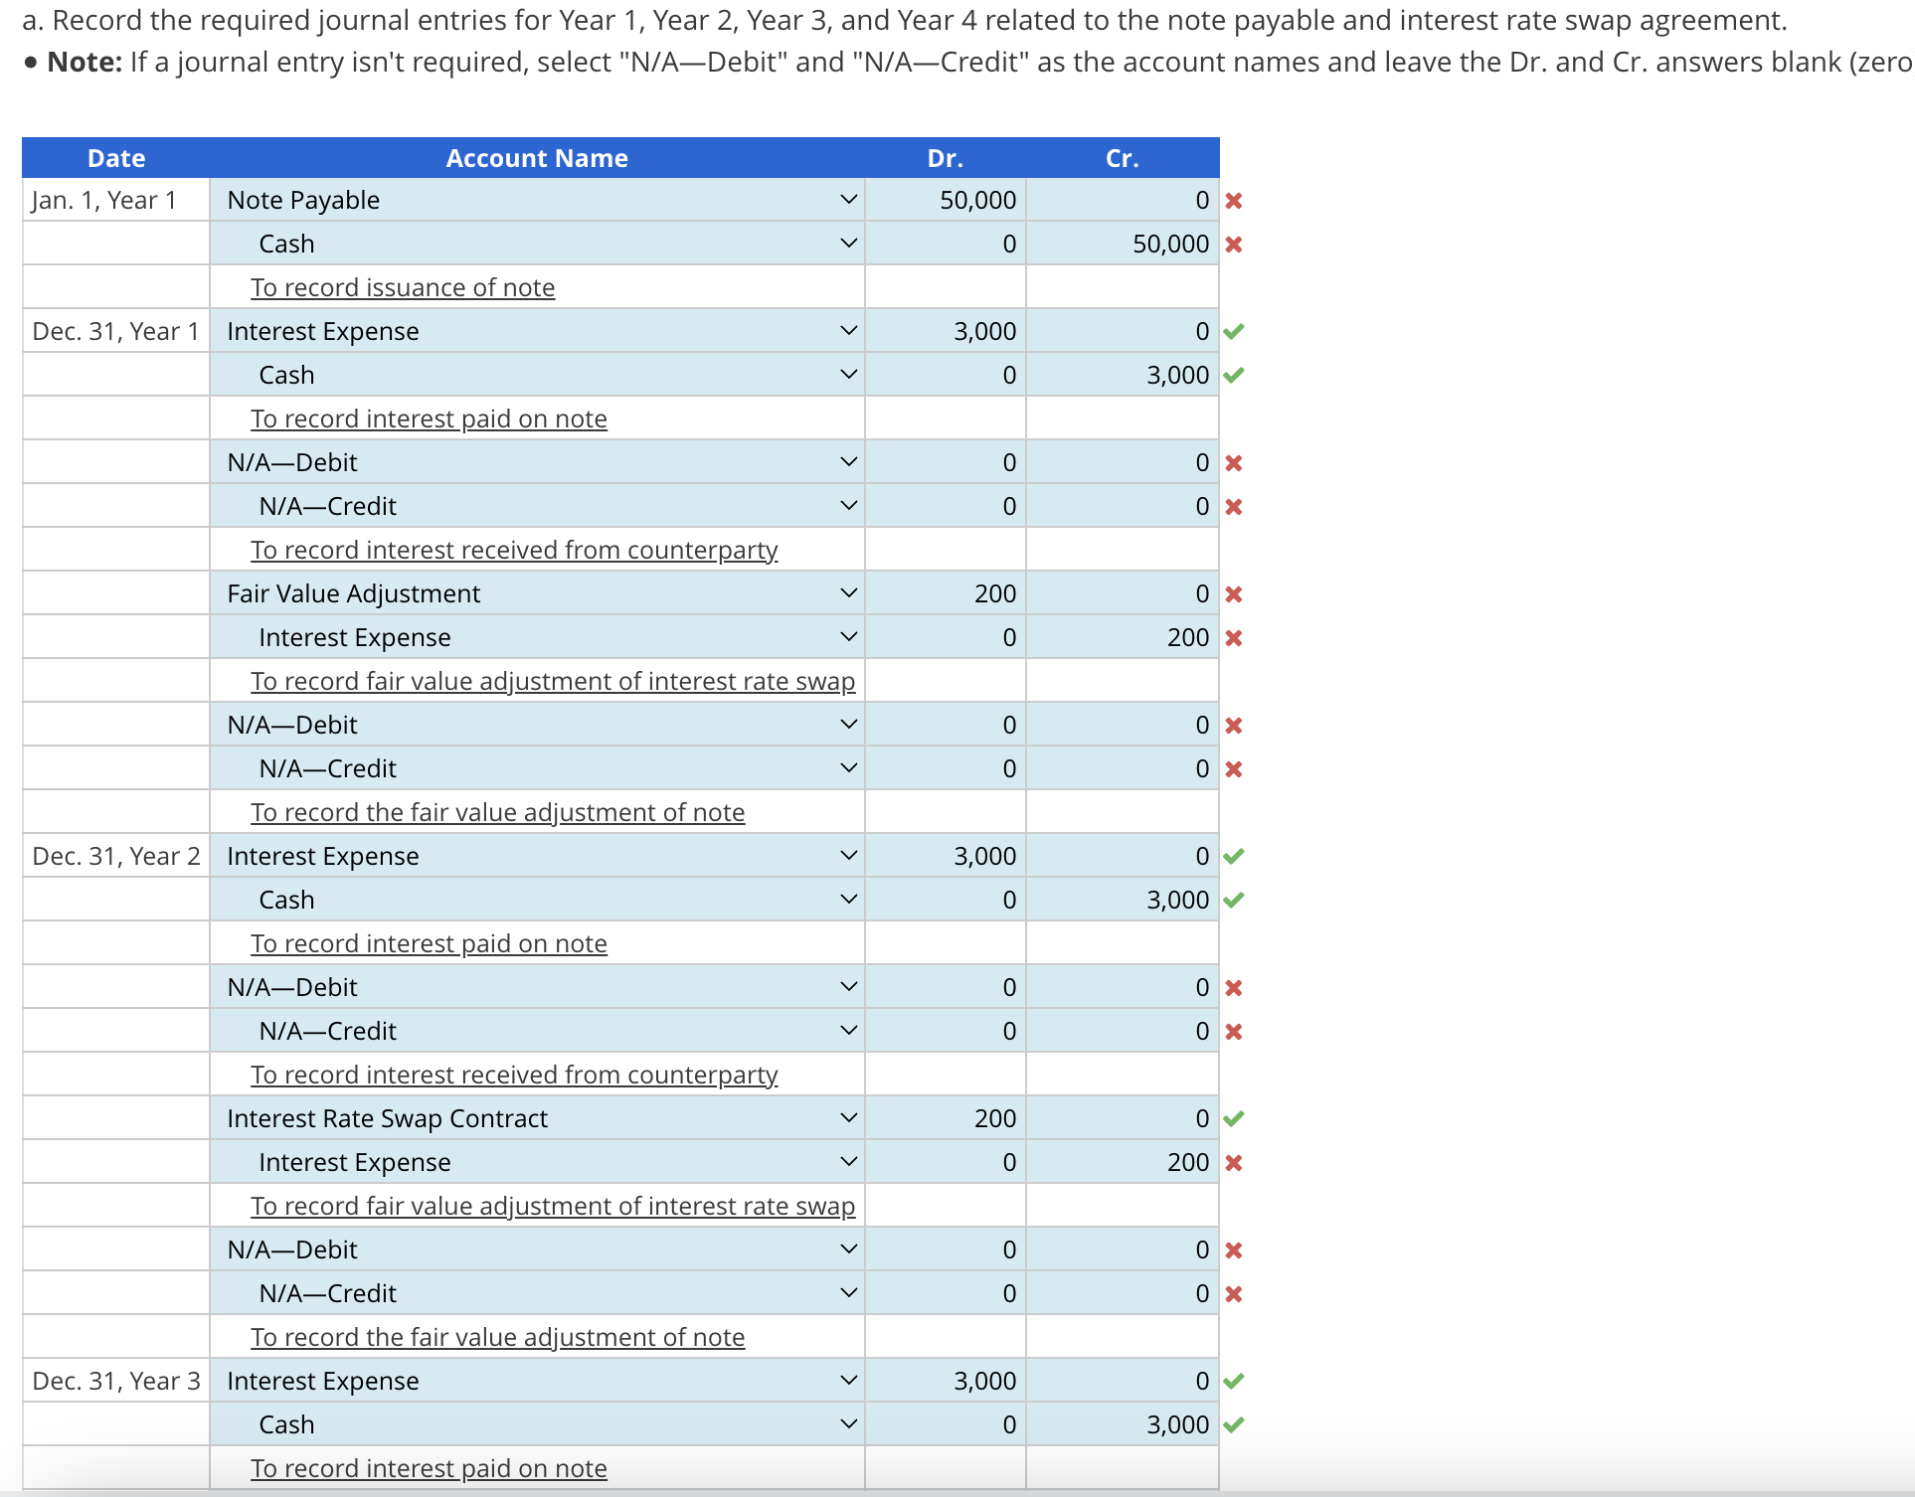Click the green check beside the Year 1 Interest Expense row
The image size is (1915, 1497).
[x=1234, y=332]
